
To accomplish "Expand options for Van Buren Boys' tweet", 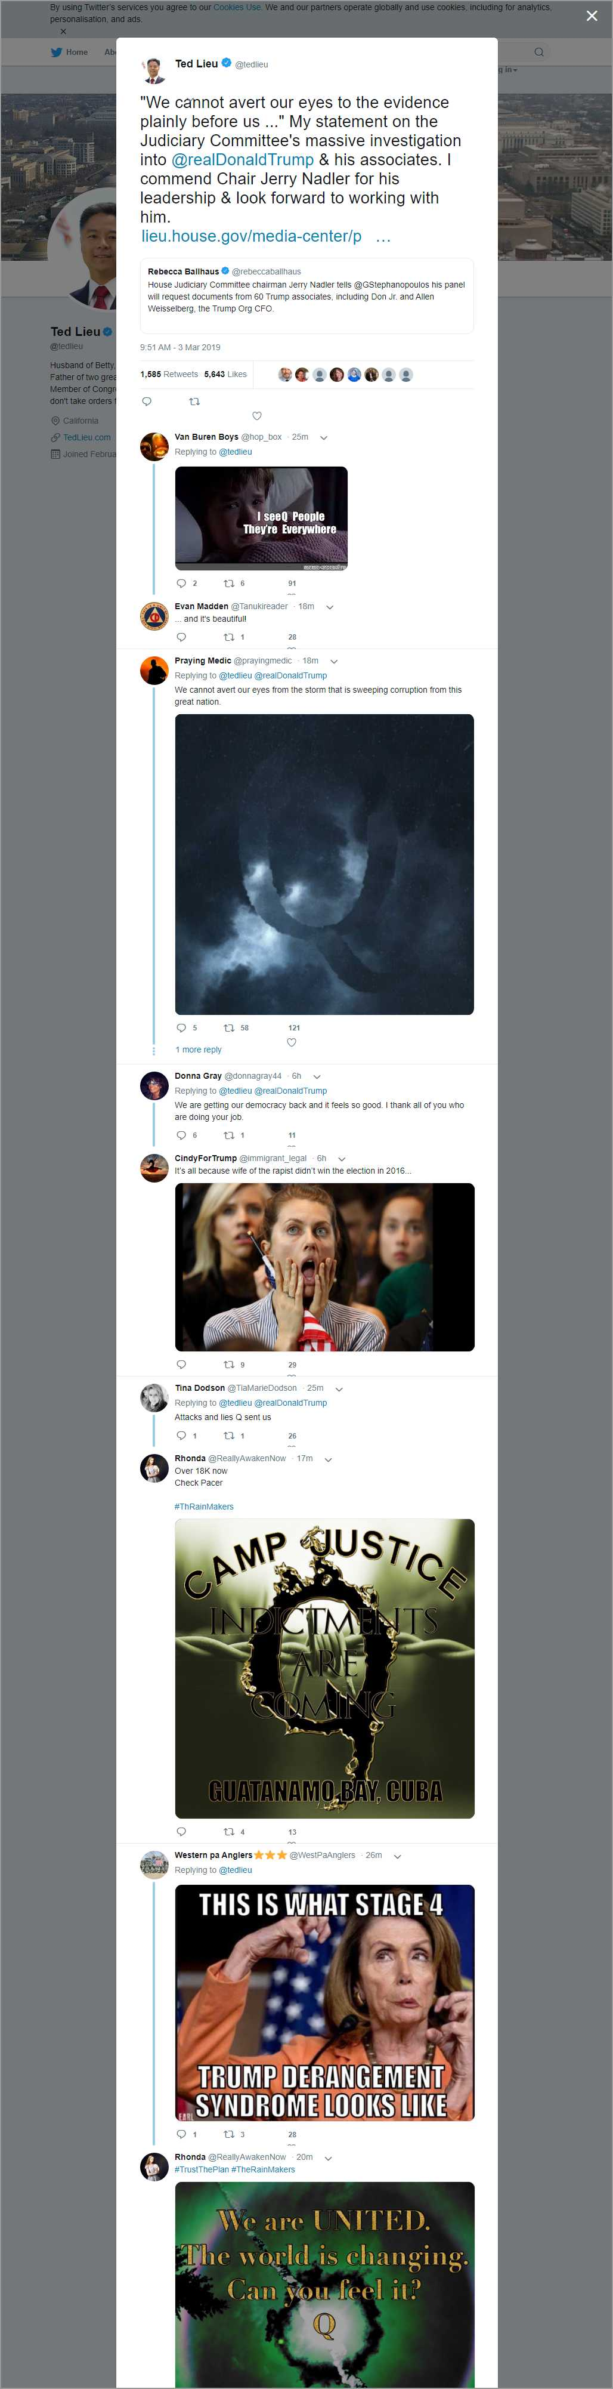I will click(x=324, y=438).
